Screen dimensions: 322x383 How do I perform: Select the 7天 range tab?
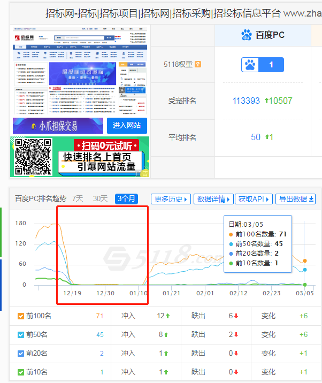78,198
